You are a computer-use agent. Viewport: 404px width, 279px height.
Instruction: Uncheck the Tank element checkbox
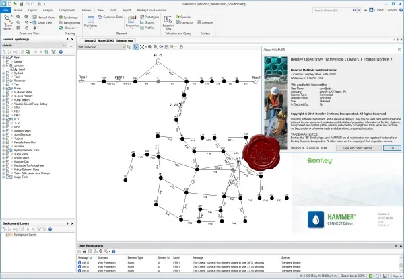[7, 77]
